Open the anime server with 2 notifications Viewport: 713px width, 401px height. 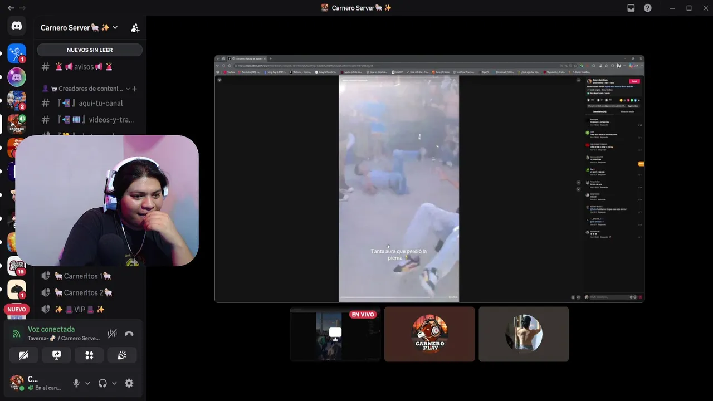point(17,100)
